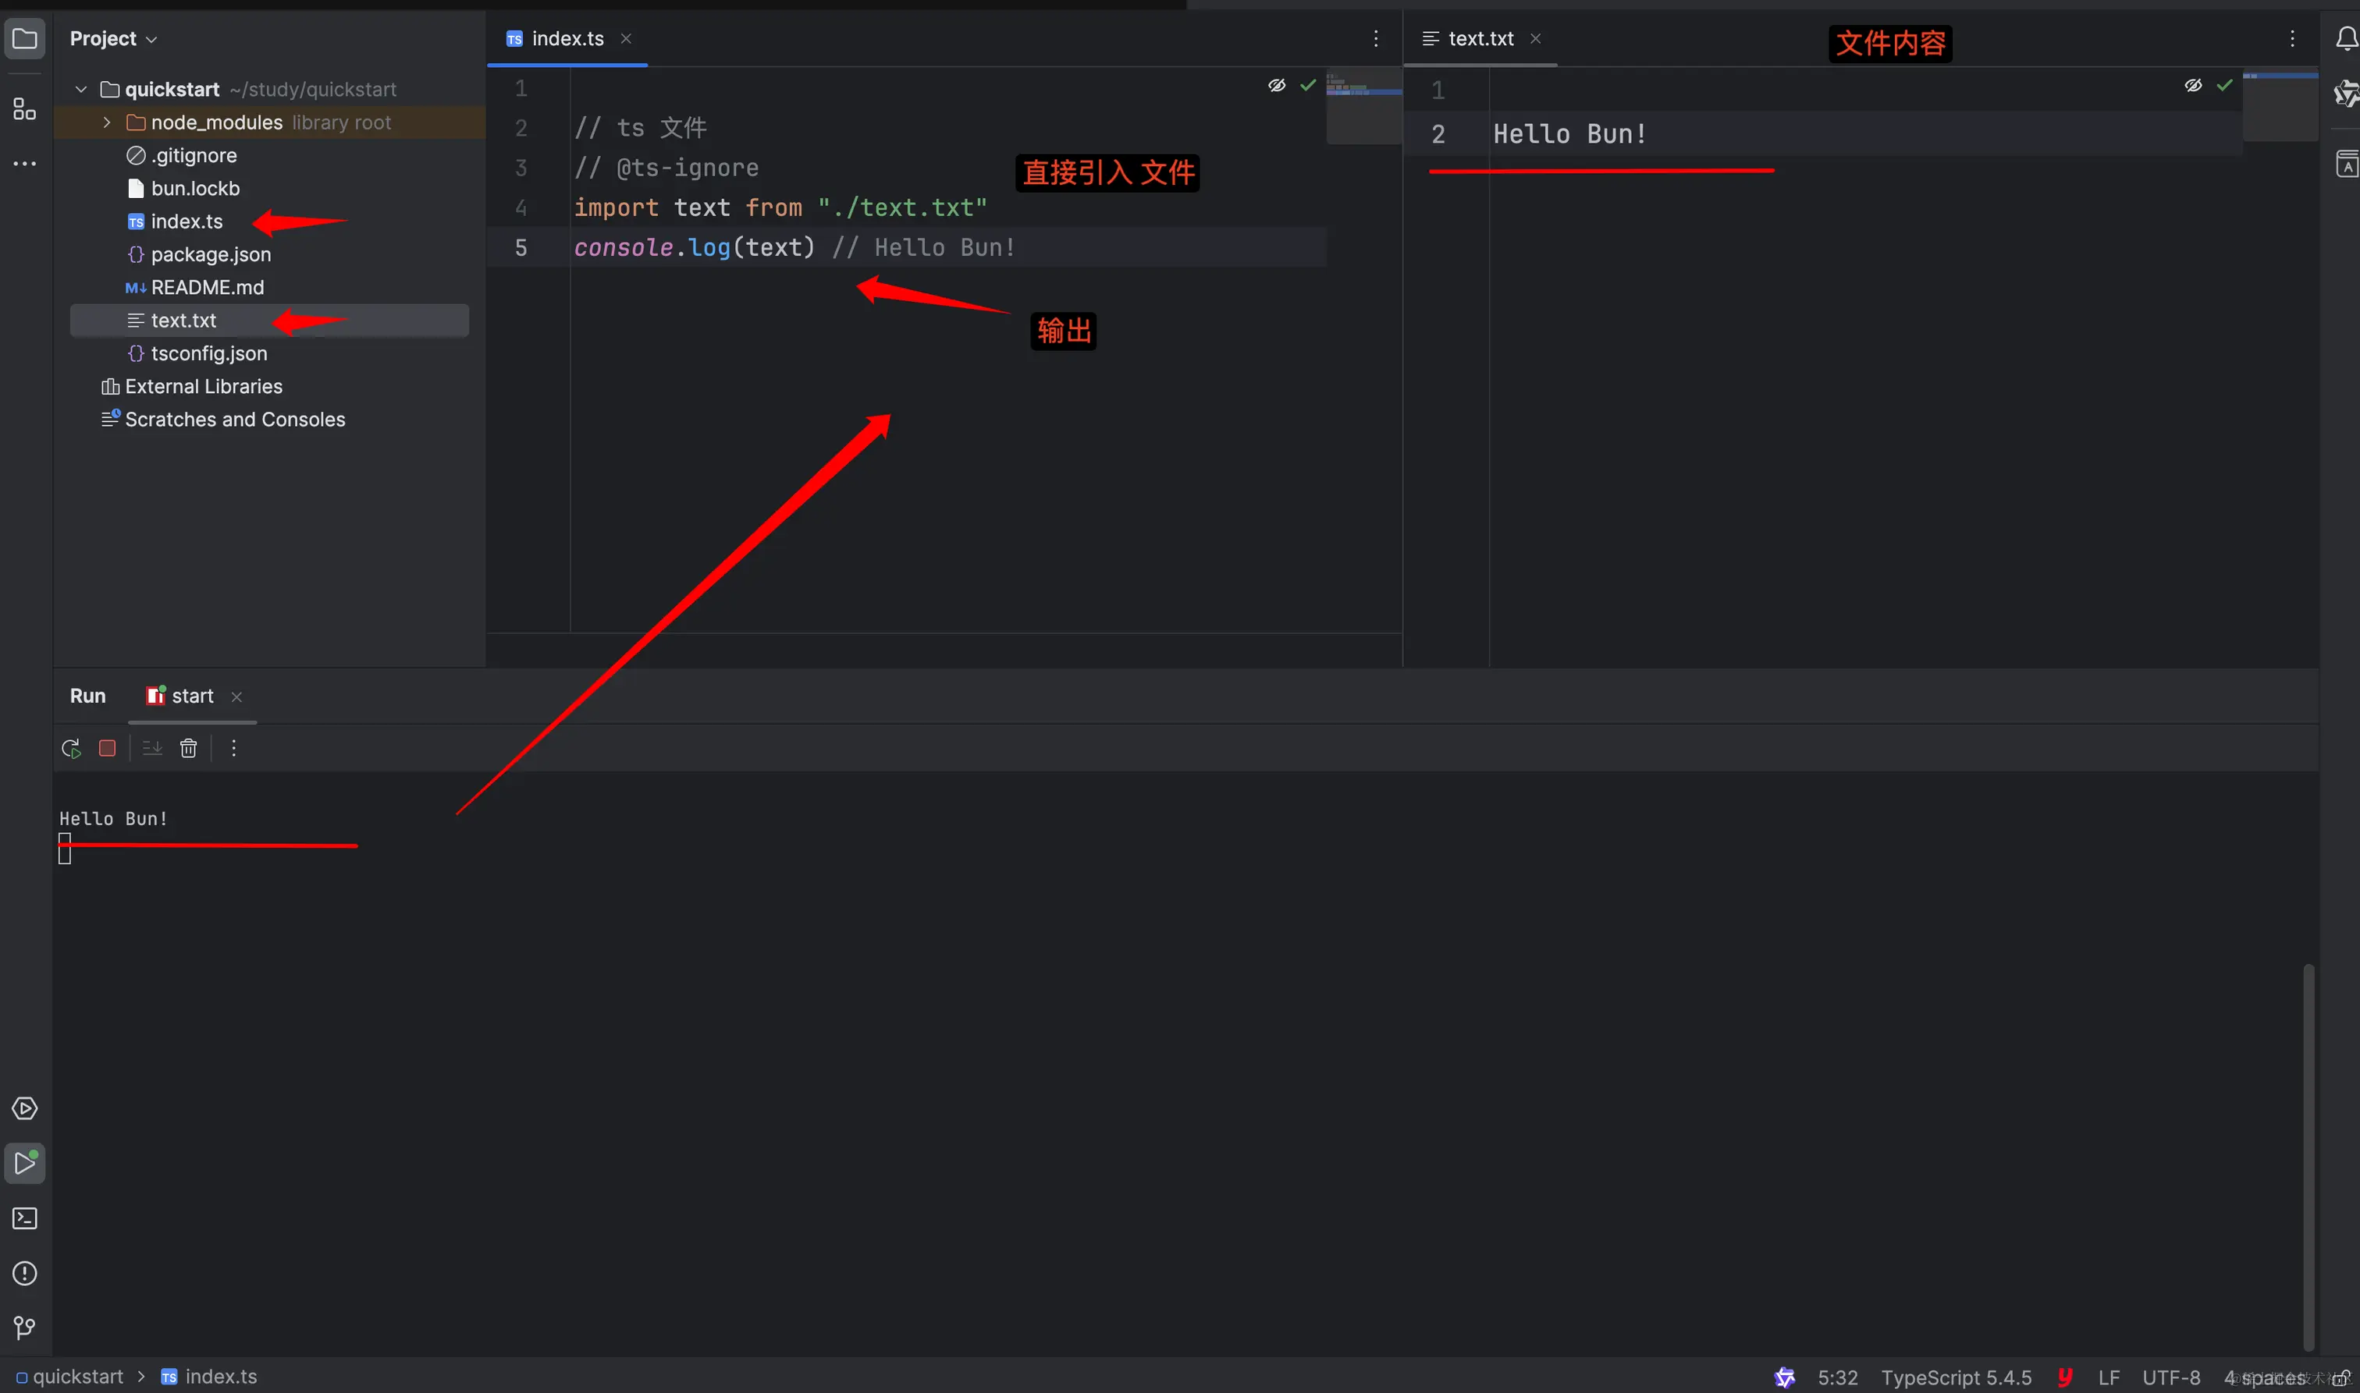Click the Clear All trash icon

click(x=189, y=748)
